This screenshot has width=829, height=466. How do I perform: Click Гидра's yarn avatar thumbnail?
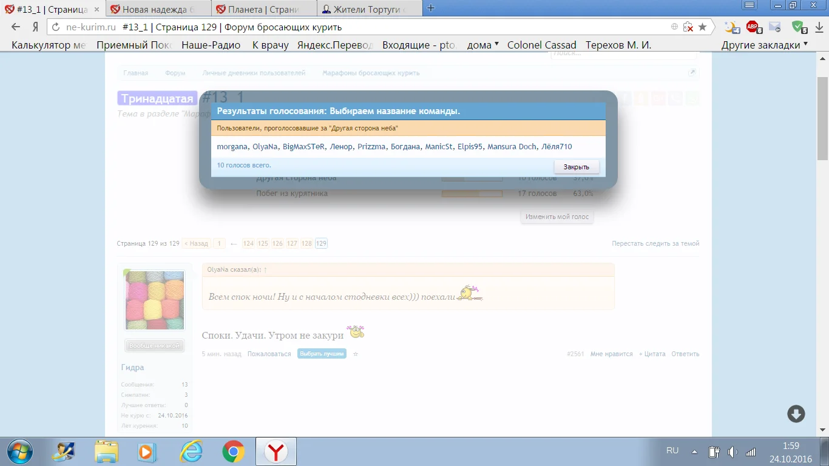click(155, 300)
